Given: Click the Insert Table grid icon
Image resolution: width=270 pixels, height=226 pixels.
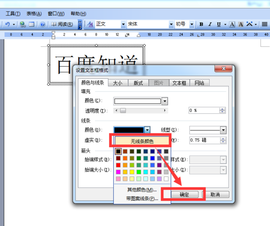Looking at the screenshot, I should point(31,24).
